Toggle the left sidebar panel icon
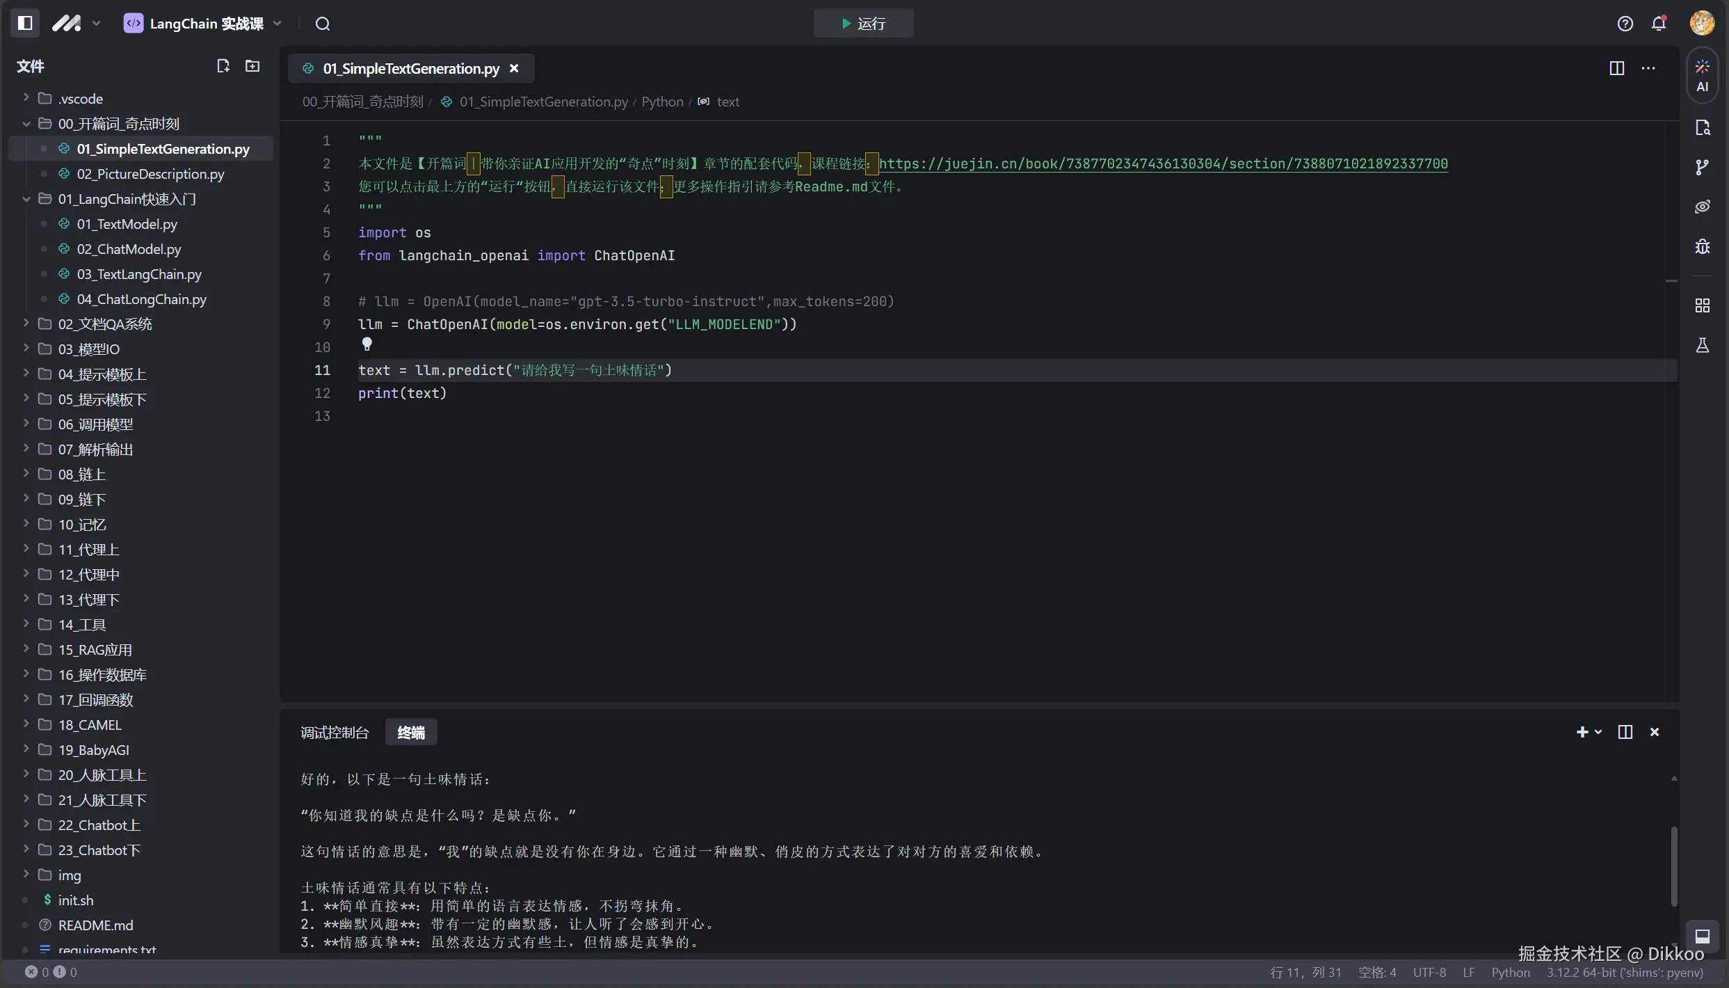Screen dimensions: 1729x988 (25, 23)
